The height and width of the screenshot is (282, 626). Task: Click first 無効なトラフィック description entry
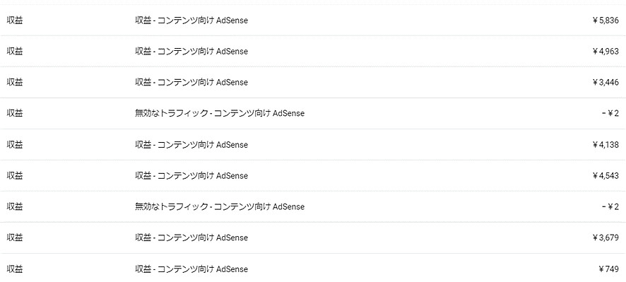[220, 114]
